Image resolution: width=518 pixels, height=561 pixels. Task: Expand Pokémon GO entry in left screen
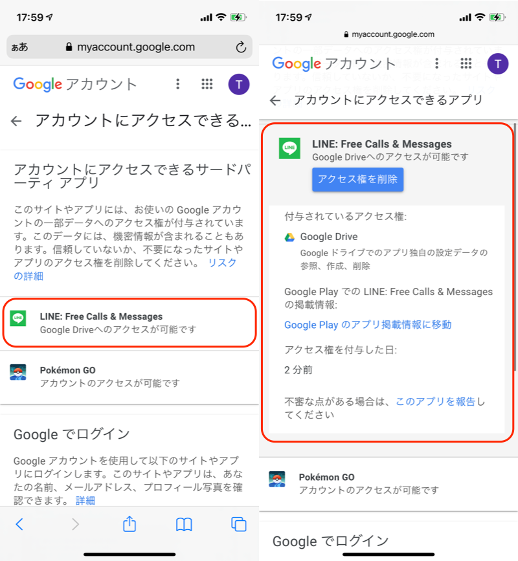coord(129,377)
